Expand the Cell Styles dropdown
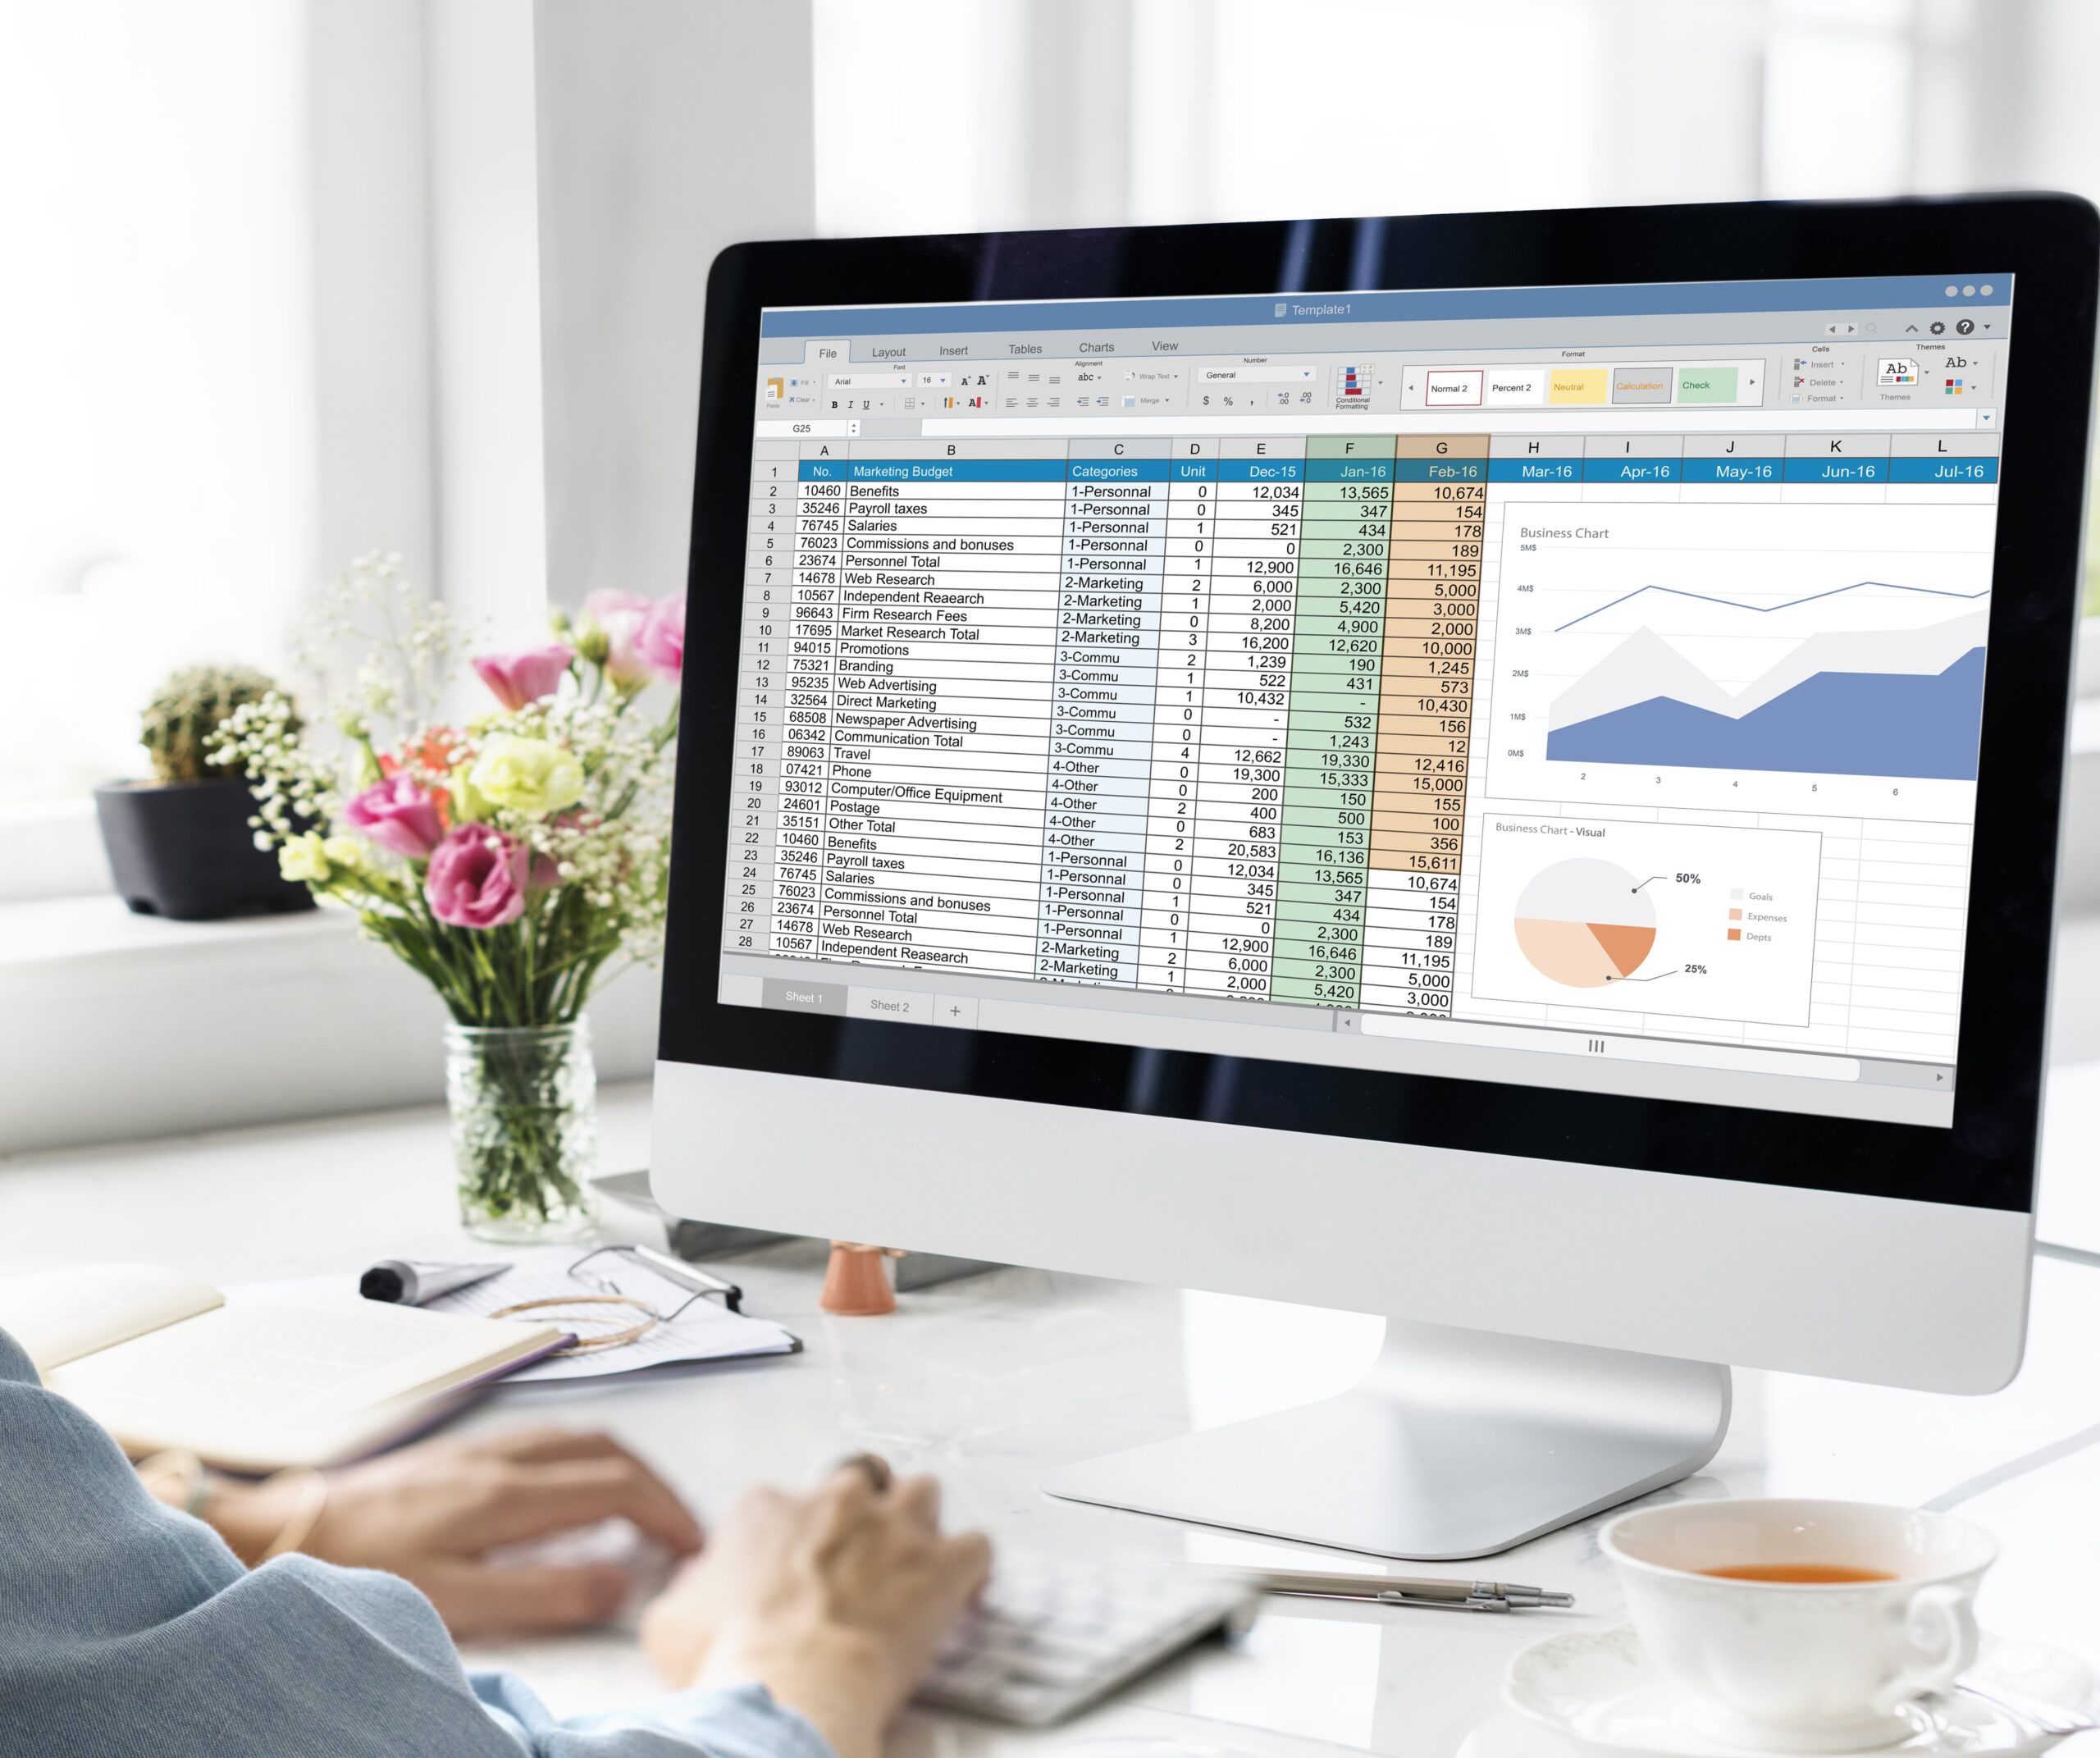 coord(1751,386)
